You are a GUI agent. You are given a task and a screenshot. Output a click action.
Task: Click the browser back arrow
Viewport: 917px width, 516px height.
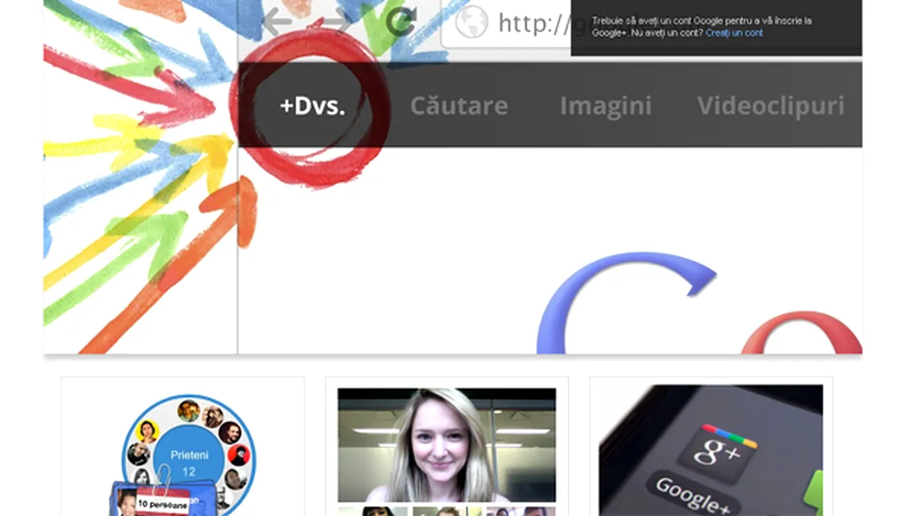click(277, 21)
